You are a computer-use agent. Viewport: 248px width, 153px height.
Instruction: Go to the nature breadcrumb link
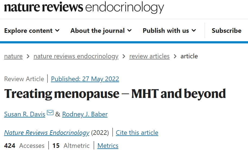[13, 56]
